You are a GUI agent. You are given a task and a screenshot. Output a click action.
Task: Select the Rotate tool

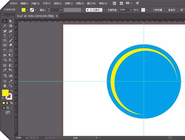pyautogui.click(x=5, y=51)
